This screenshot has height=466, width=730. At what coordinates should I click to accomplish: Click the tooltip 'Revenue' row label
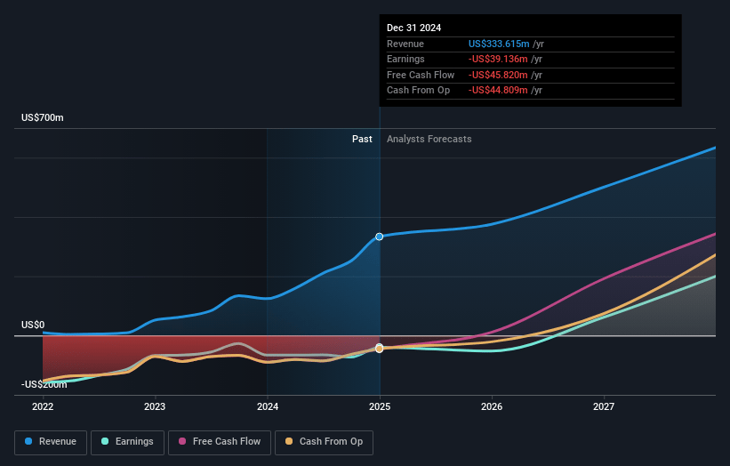click(405, 44)
